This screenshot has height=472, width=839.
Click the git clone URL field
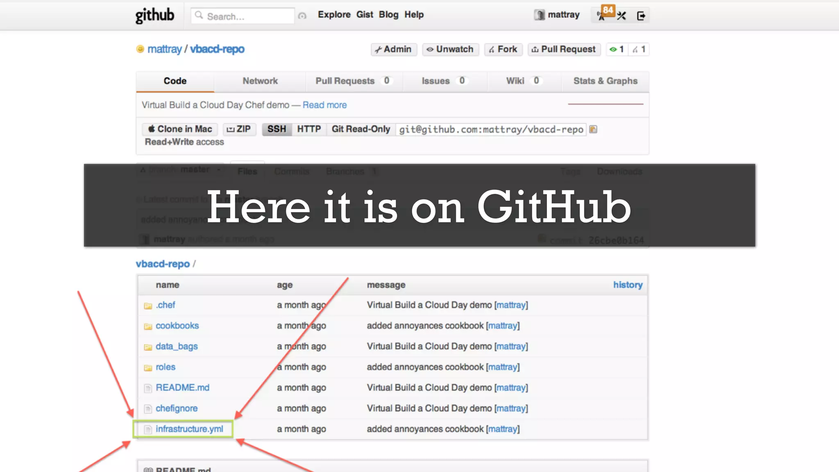[491, 129]
